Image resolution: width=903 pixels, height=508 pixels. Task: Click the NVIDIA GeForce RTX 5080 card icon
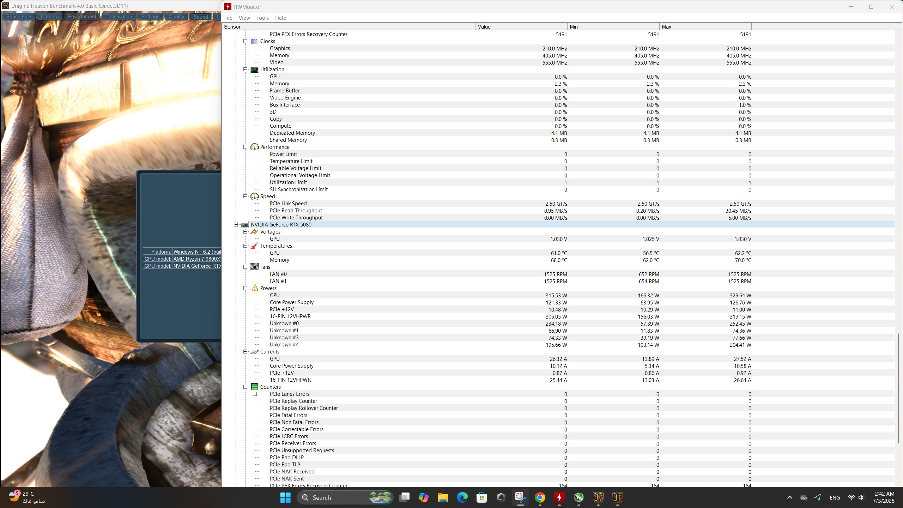[x=245, y=225]
